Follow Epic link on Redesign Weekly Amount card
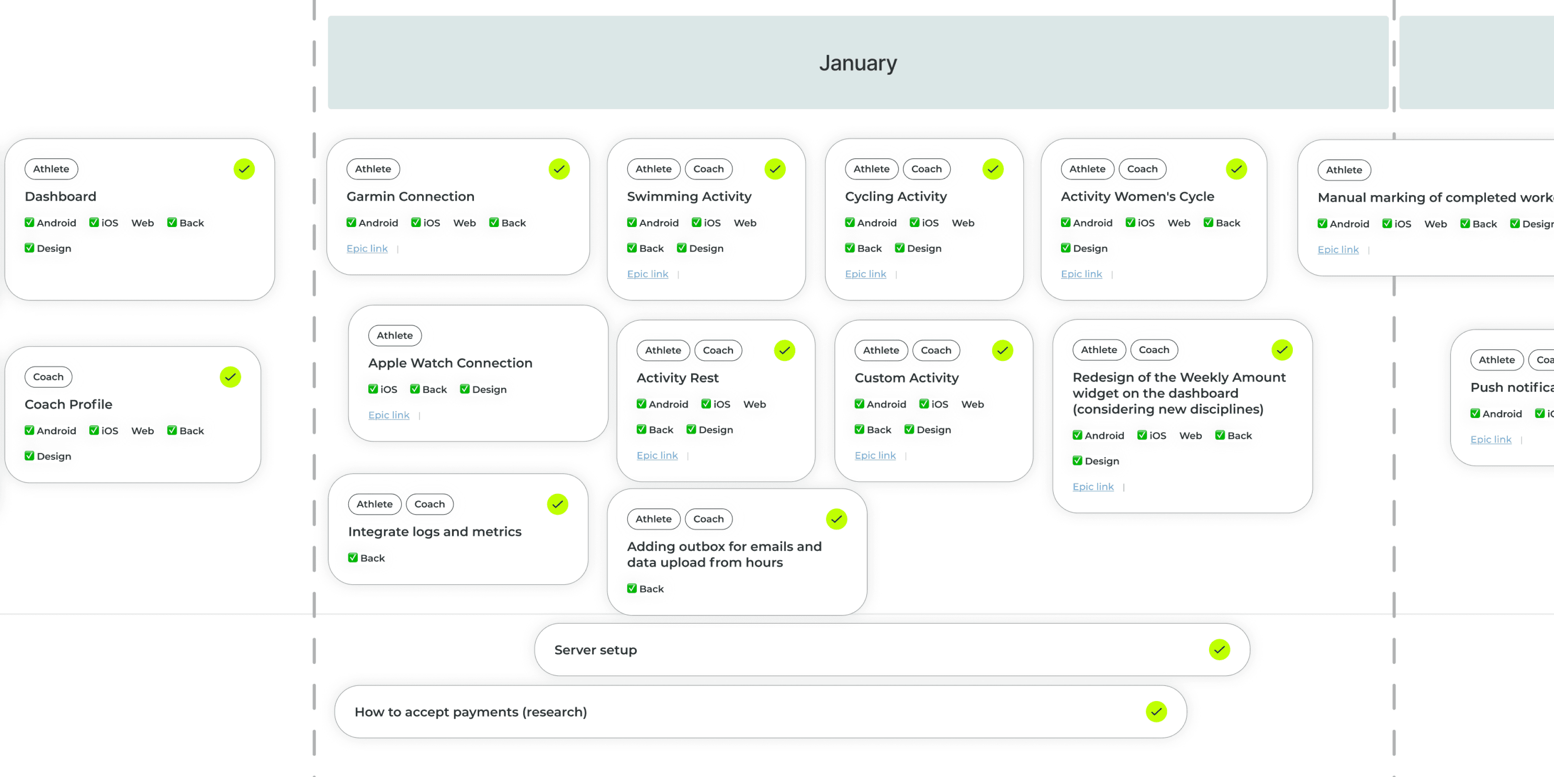 pos(1093,487)
